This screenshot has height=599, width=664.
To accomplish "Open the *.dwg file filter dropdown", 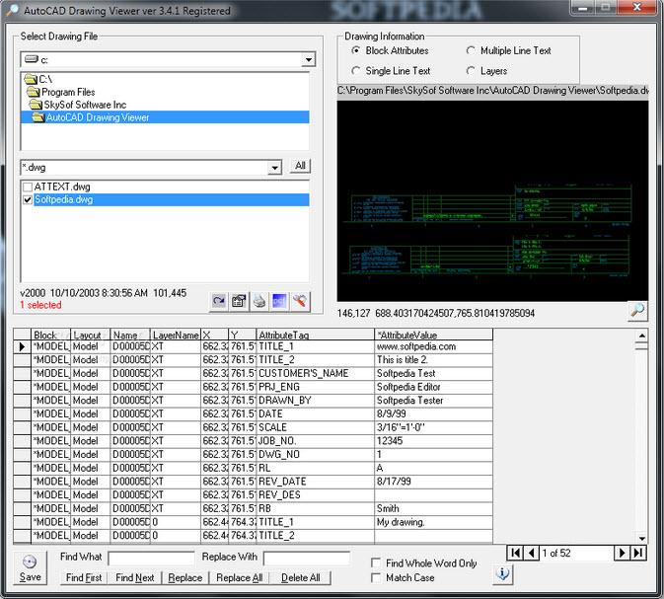I will click(x=274, y=168).
